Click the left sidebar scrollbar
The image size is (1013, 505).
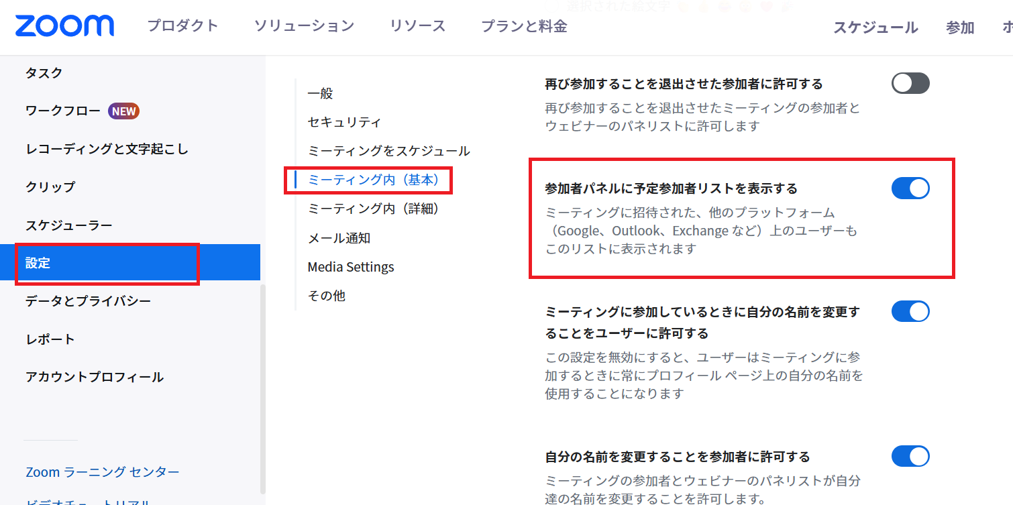(263, 389)
